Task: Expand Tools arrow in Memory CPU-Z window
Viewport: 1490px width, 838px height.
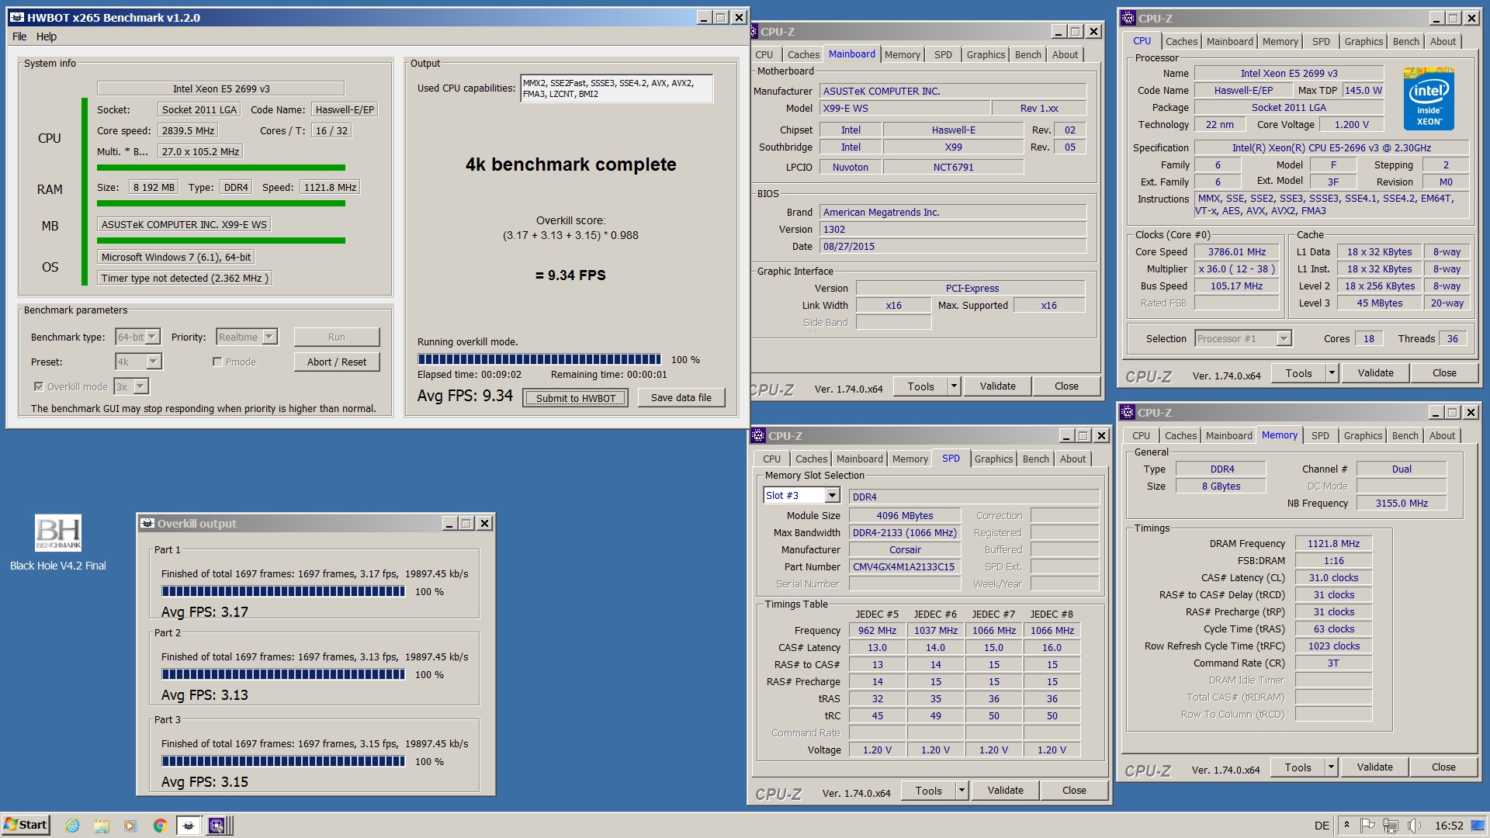Action: click(1331, 767)
